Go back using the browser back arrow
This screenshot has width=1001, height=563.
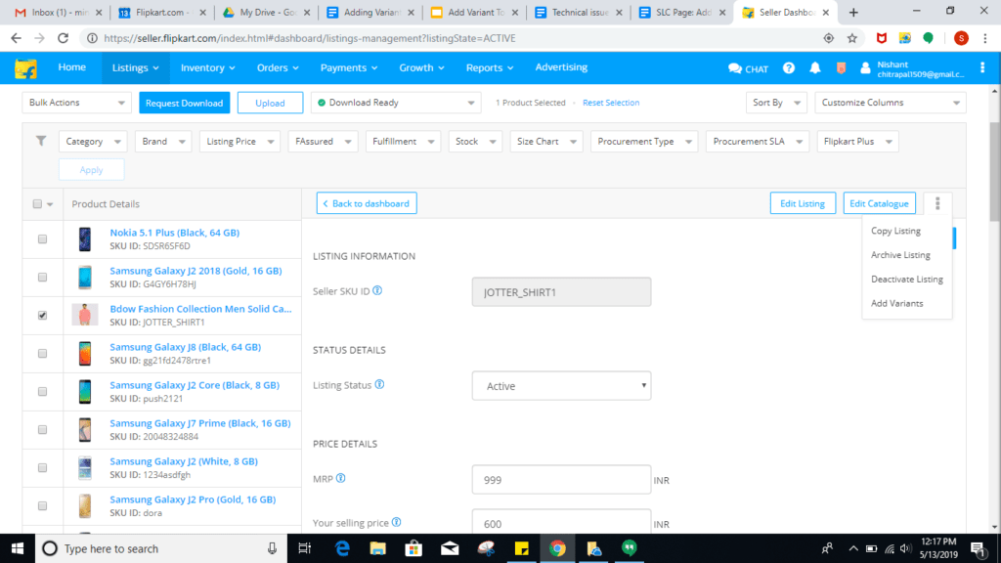pyautogui.click(x=16, y=38)
